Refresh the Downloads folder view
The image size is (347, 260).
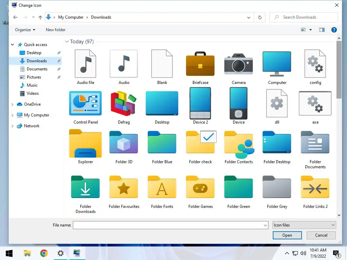260,17
